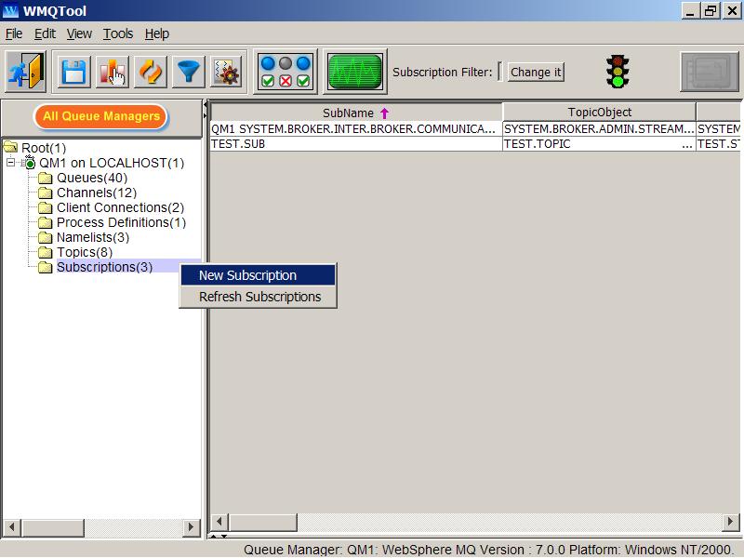Click the All Queue Managers button
744x558 pixels.
coord(100,116)
